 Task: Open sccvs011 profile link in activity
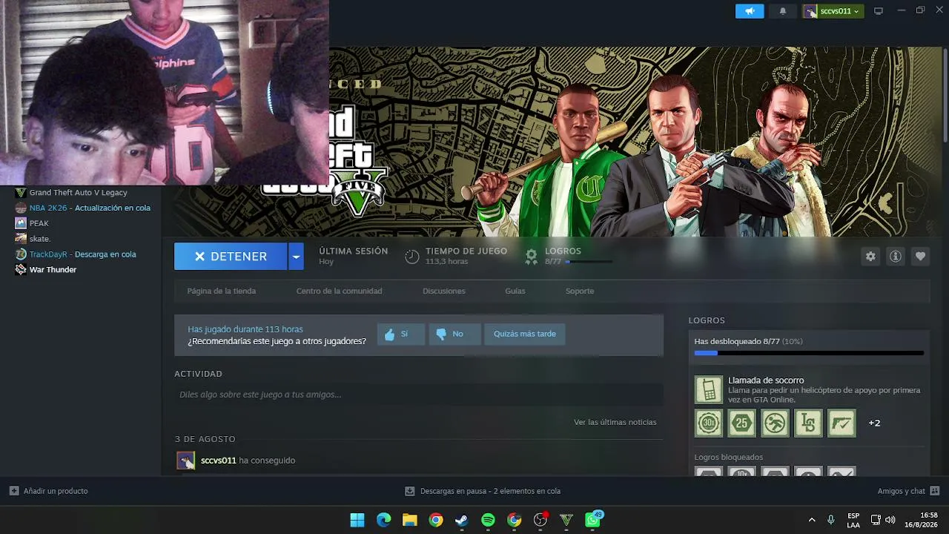click(219, 461)
